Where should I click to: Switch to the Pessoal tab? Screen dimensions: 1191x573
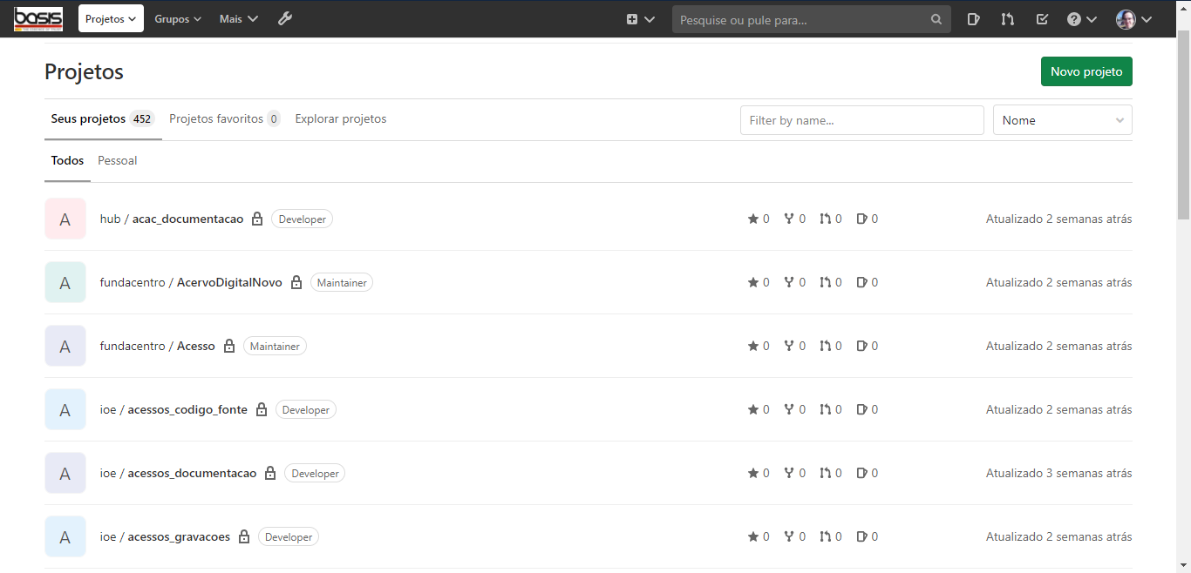tap(117, 160)
